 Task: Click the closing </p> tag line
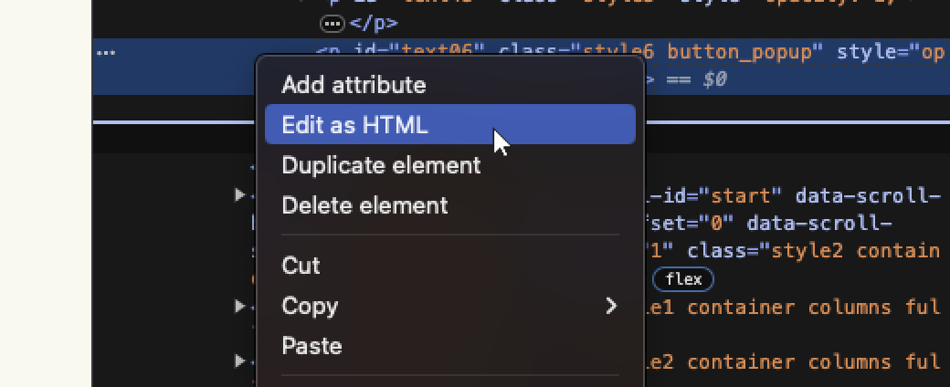point(374,23)
